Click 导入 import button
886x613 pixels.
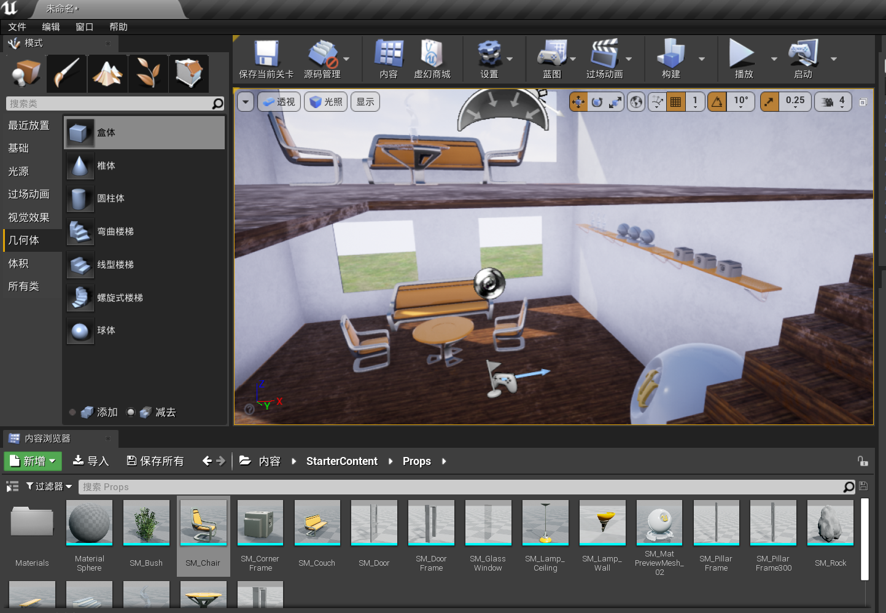[x=91, y=461]
